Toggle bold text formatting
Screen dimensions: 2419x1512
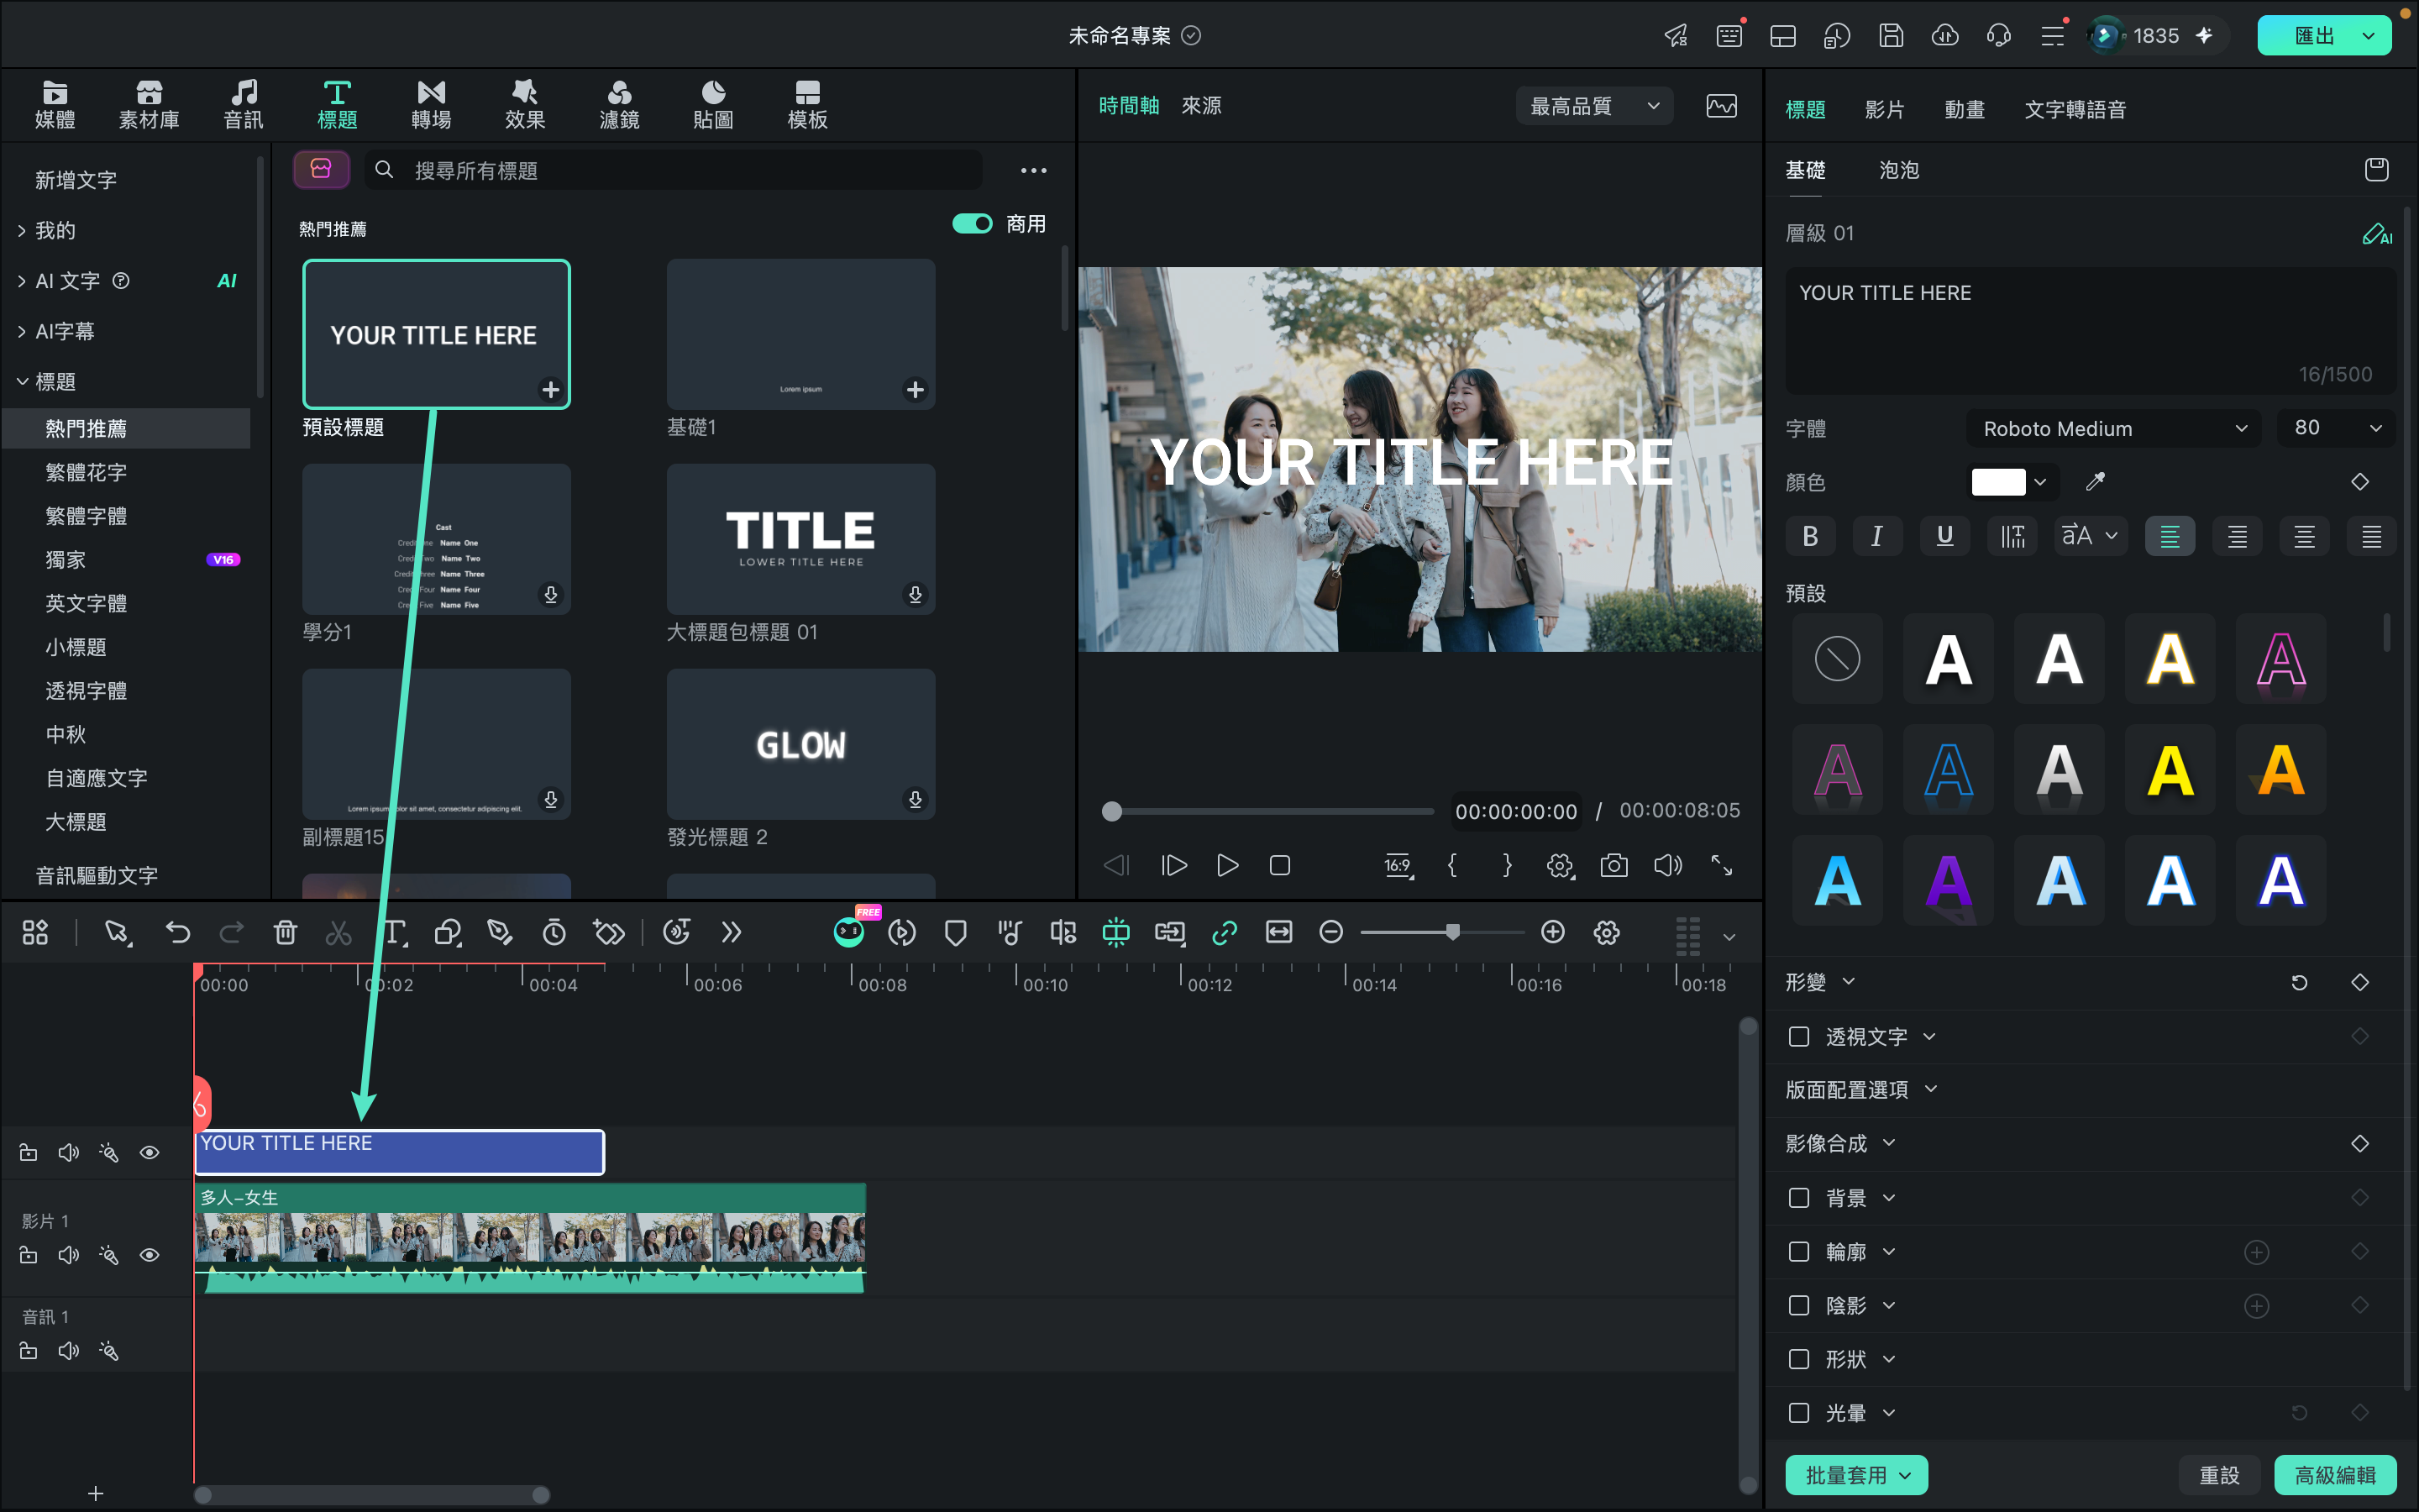(1810, 536)
